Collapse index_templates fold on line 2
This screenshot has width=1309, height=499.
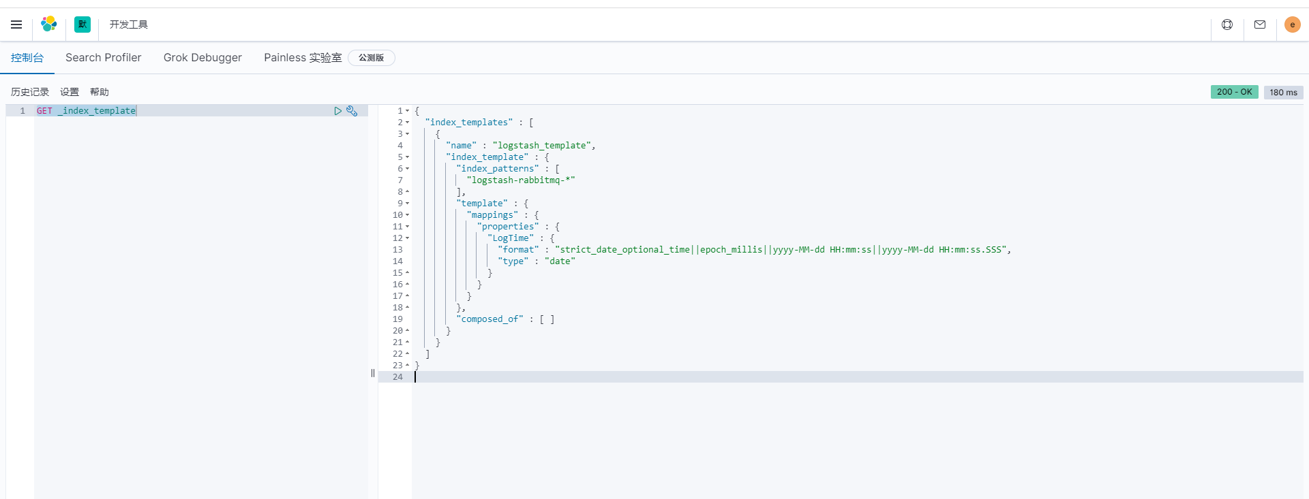tap(408, 123)
